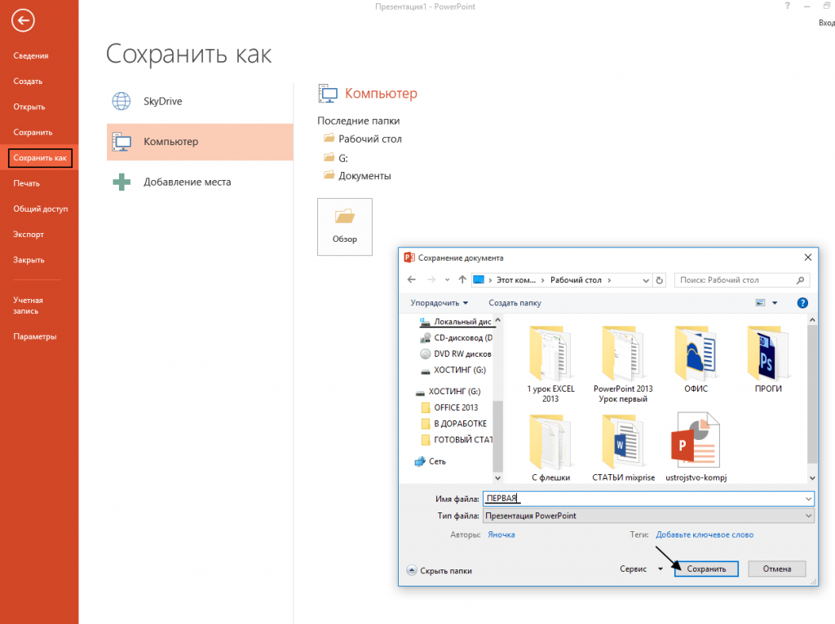The height and width of the screenshot is (624, 835).
Task: Click Добавьте ключевое слово tags link
Action: click(705, 534)
